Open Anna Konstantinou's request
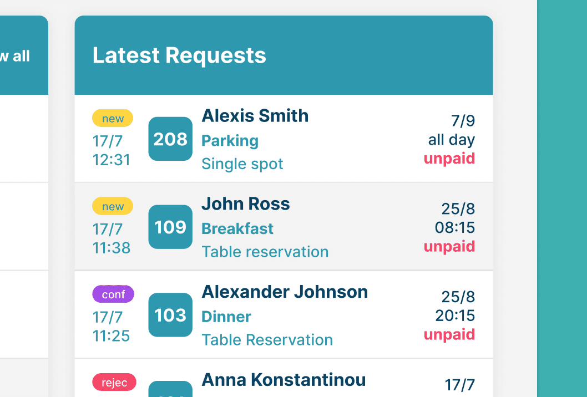The height and width of the screenshot is (397, 587). pyautogui.click(x=283, y=380)
